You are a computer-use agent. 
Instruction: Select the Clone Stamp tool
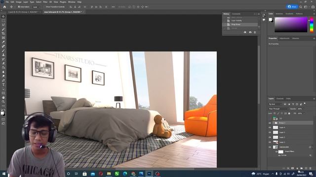(x=3, y=55)
